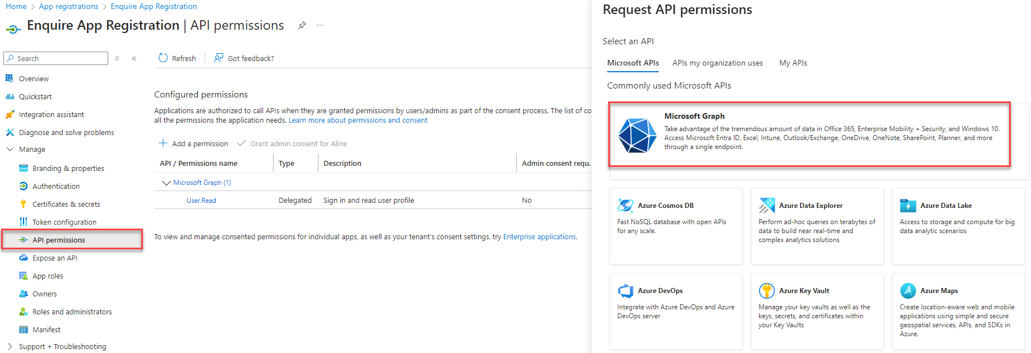Collapse the sidebar with double chevron

click(134, 58)
